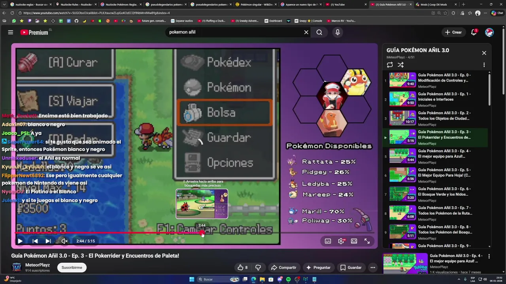Click the magnifier search button
Viewport: 506px width, 284px height.
tap(319, 32)
